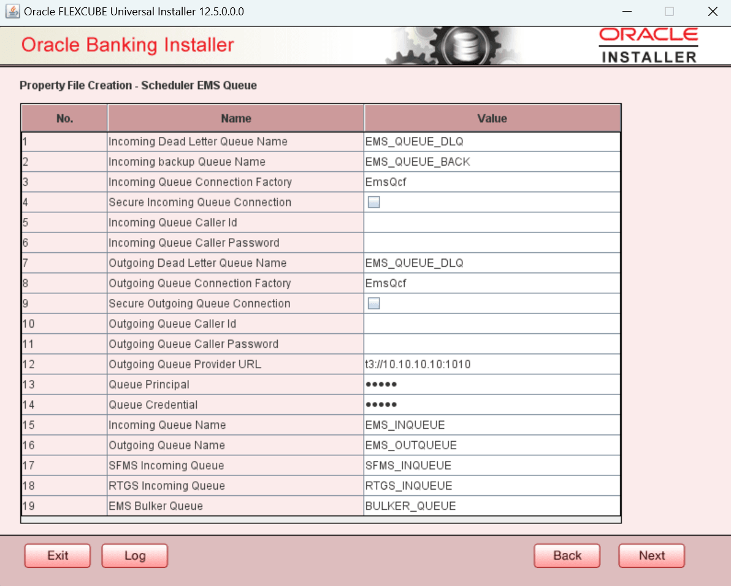The height and width of the screenshot is (586, 731).
Task: Edit the EMS_INQUEUE value
Action: click(492, 425)
